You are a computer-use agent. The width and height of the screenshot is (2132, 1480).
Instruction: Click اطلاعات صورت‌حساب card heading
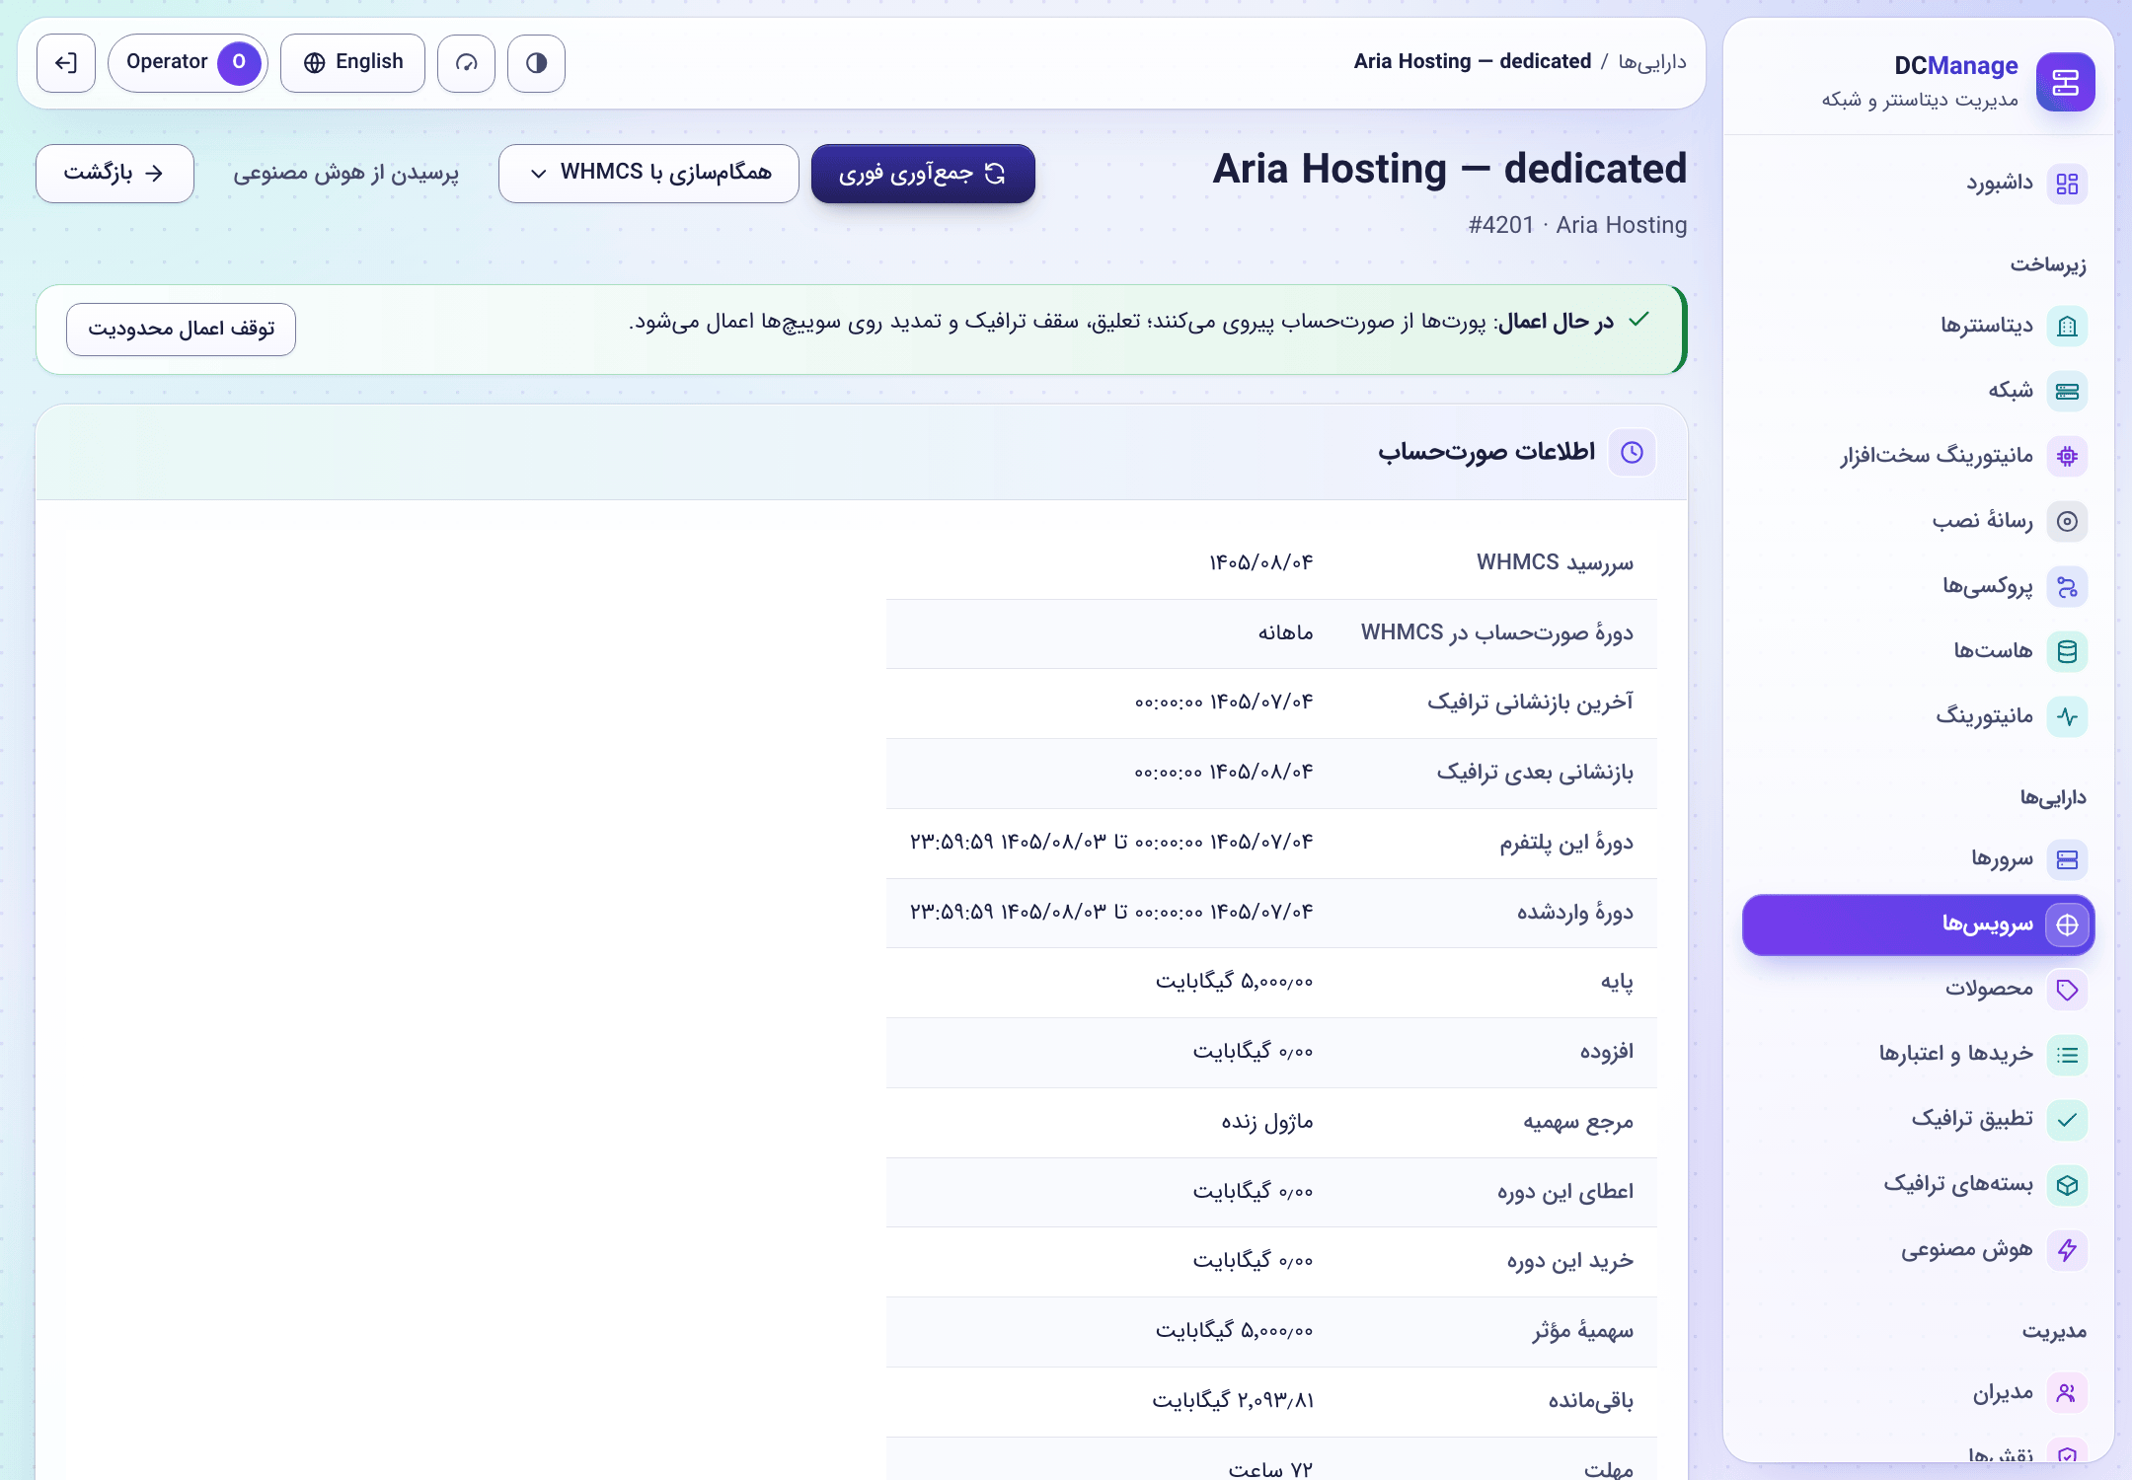pyautogui.click(x=1486, y=452)
